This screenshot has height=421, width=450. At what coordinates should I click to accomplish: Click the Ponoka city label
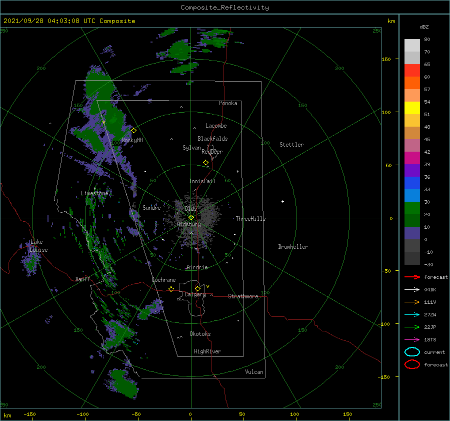tap(228, 103)
